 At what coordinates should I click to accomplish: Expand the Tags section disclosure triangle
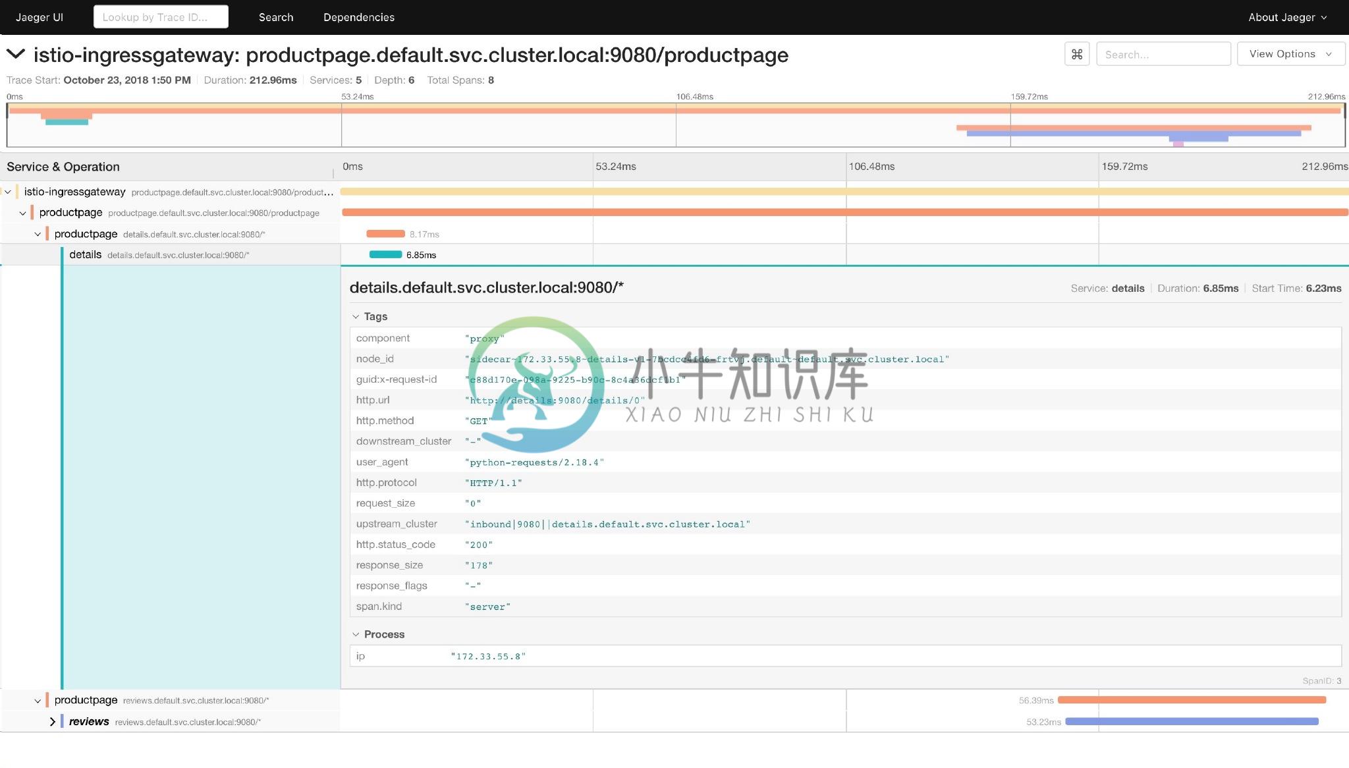click(x=355, y=316)
